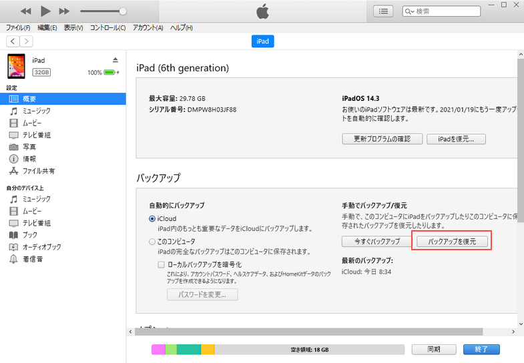Select iCloud backup radio button
Viewport: 524px width, 363px height.
coord(152,219)
